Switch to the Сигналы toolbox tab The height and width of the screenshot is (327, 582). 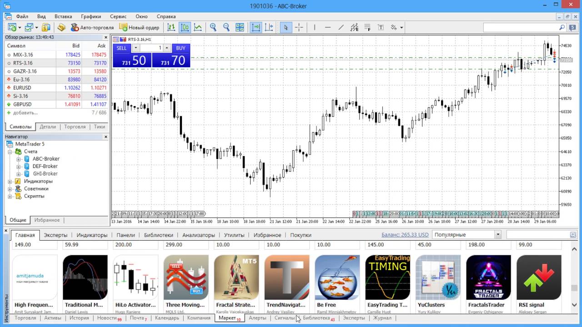(x=285, y=318)
